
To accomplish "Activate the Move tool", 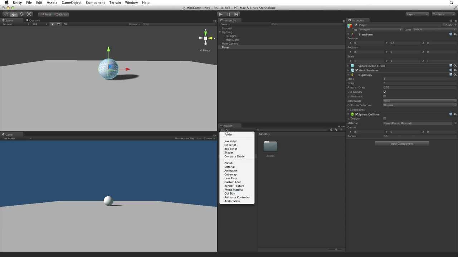I will (x=14, y=14).
